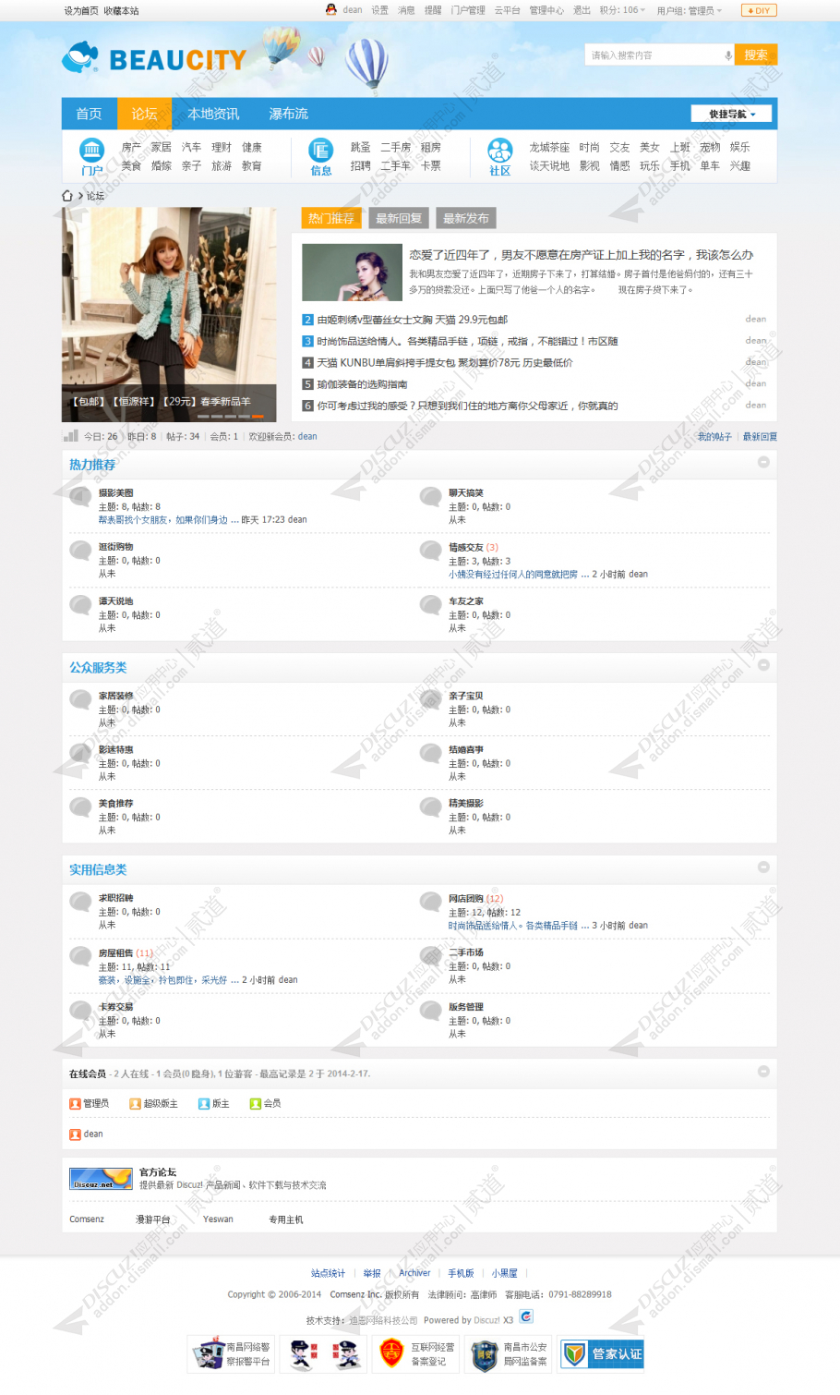Open post 瑜伽装备的选购指南
This screenshot has width=840, height=1395.
tap(362, 384)
